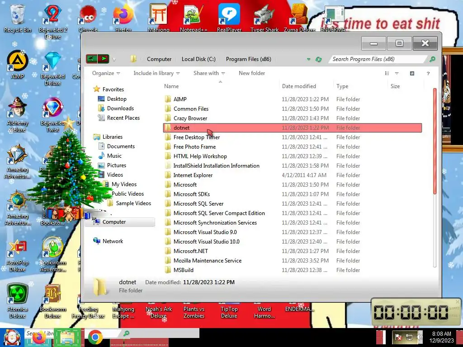Click the Explorer forward navigation arrow
The width and height of the screenshot is (463, 347).
click(x=104, y=59)
